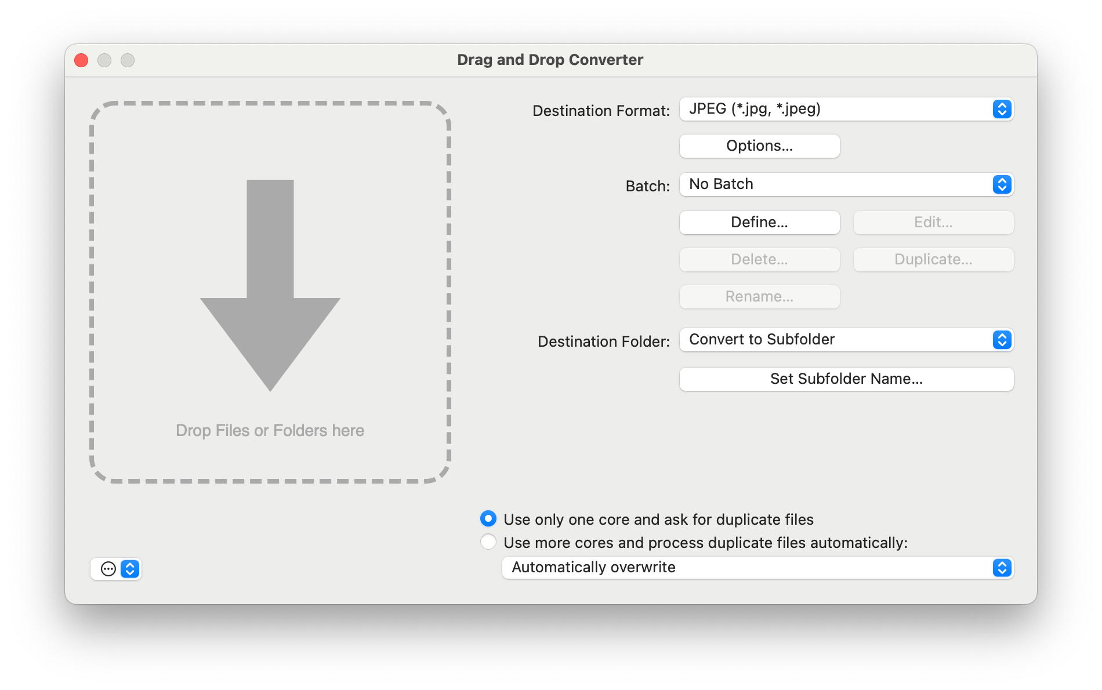Click the Duplicate... batch button

point(933,260)
